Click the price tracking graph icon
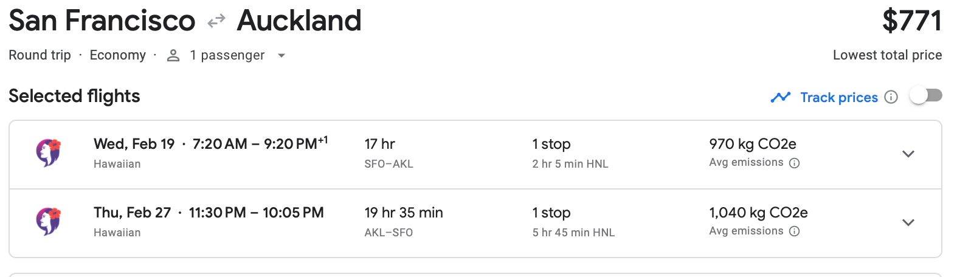Viewport: 957px width, 277px height. click(780, 97)
